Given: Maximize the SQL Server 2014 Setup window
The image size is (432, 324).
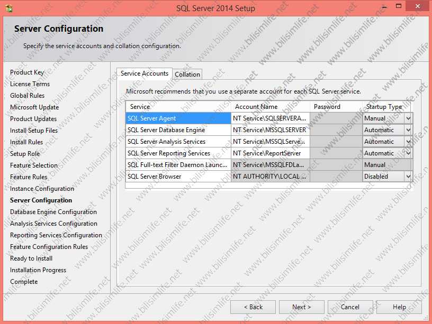Looking at the screenshot, I should point(399,6).
